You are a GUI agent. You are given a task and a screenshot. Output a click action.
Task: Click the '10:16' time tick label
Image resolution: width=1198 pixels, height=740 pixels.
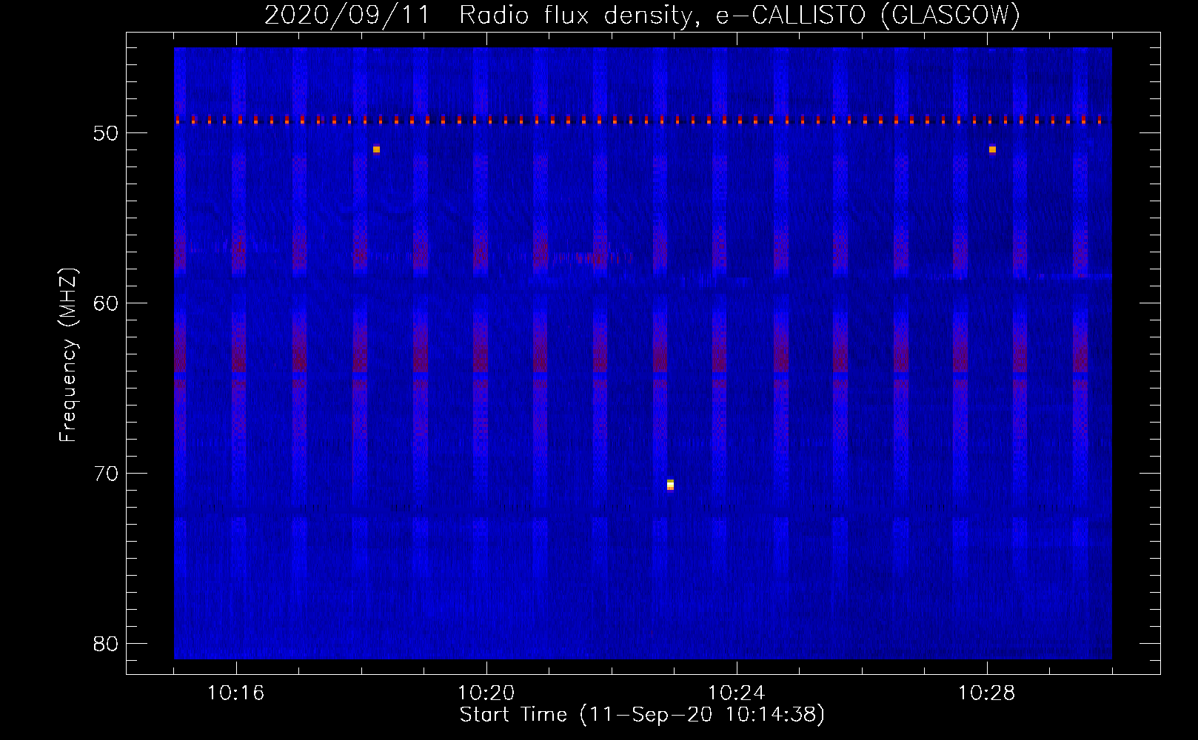(235, 693)
